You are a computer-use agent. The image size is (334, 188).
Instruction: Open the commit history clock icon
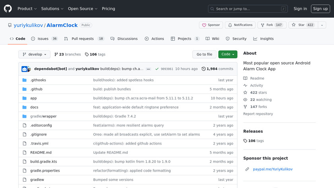[x=204, y=69]
